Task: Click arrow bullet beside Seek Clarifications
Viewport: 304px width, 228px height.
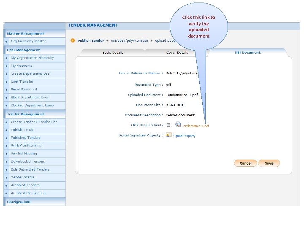Action: 6,146
